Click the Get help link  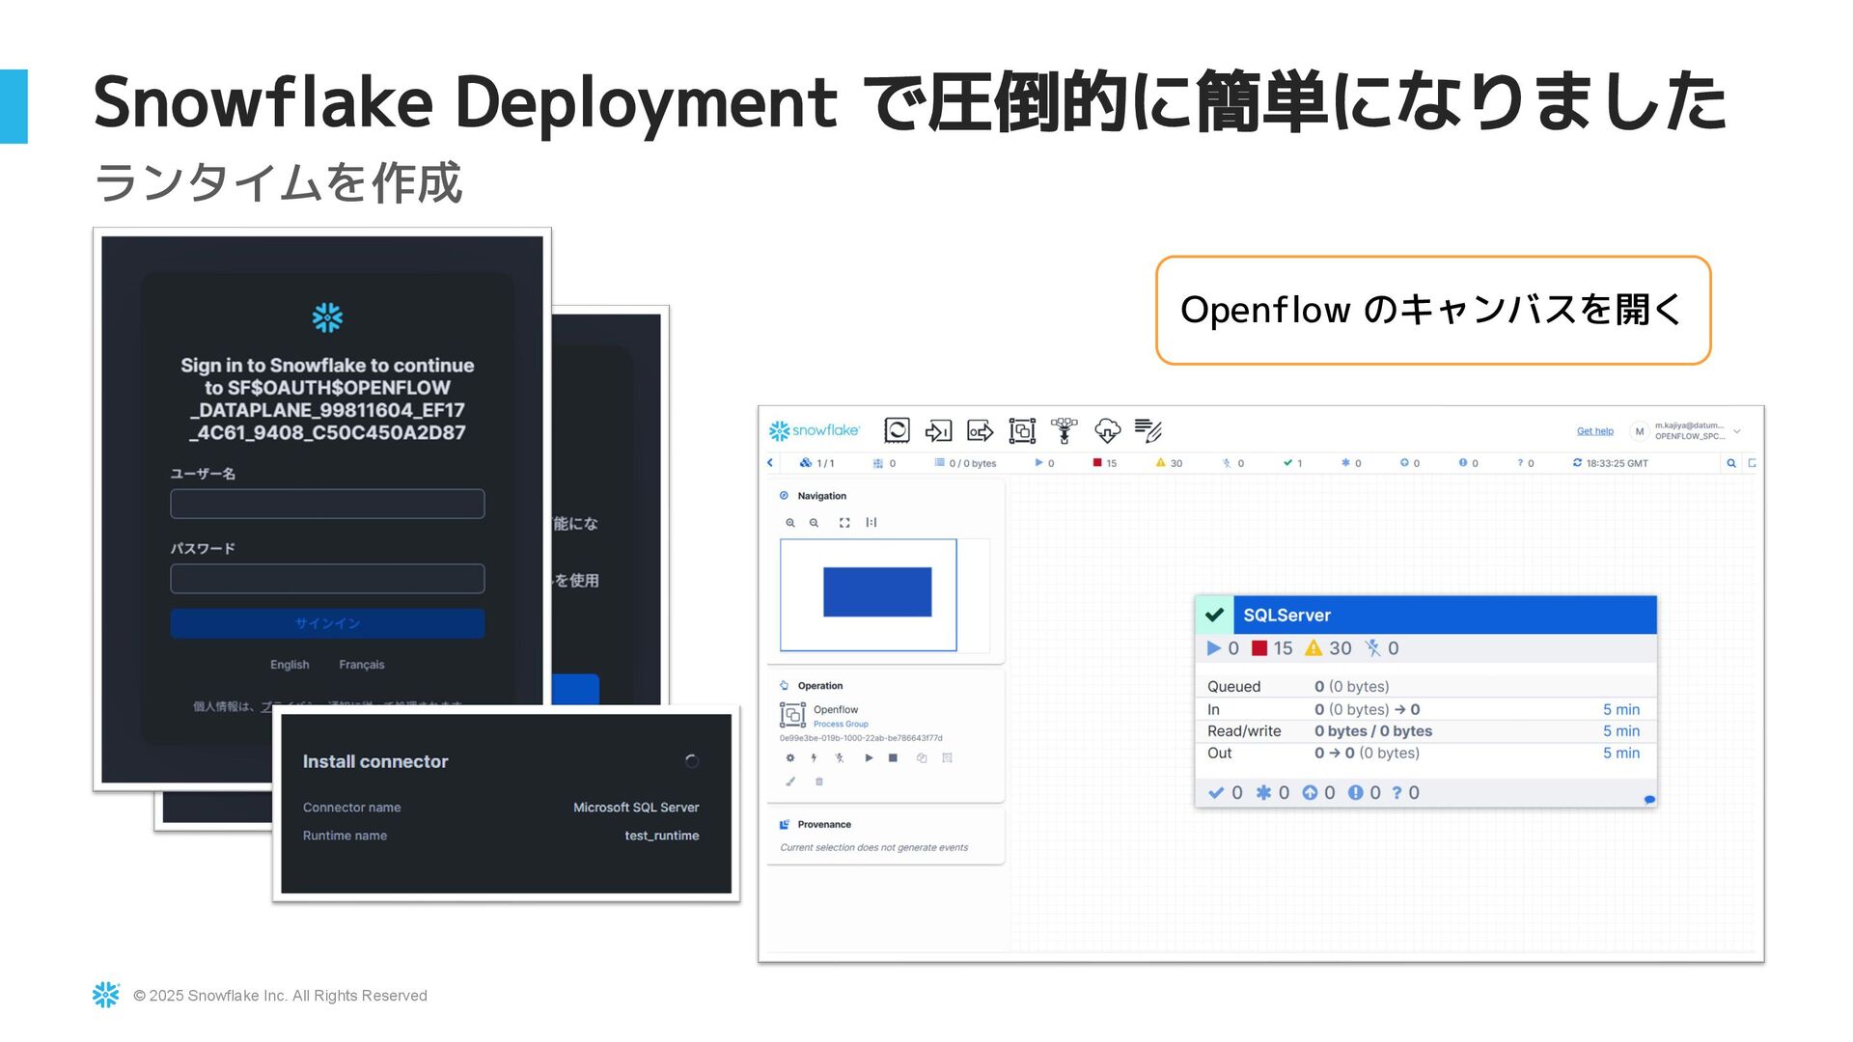coord(1594,431)
